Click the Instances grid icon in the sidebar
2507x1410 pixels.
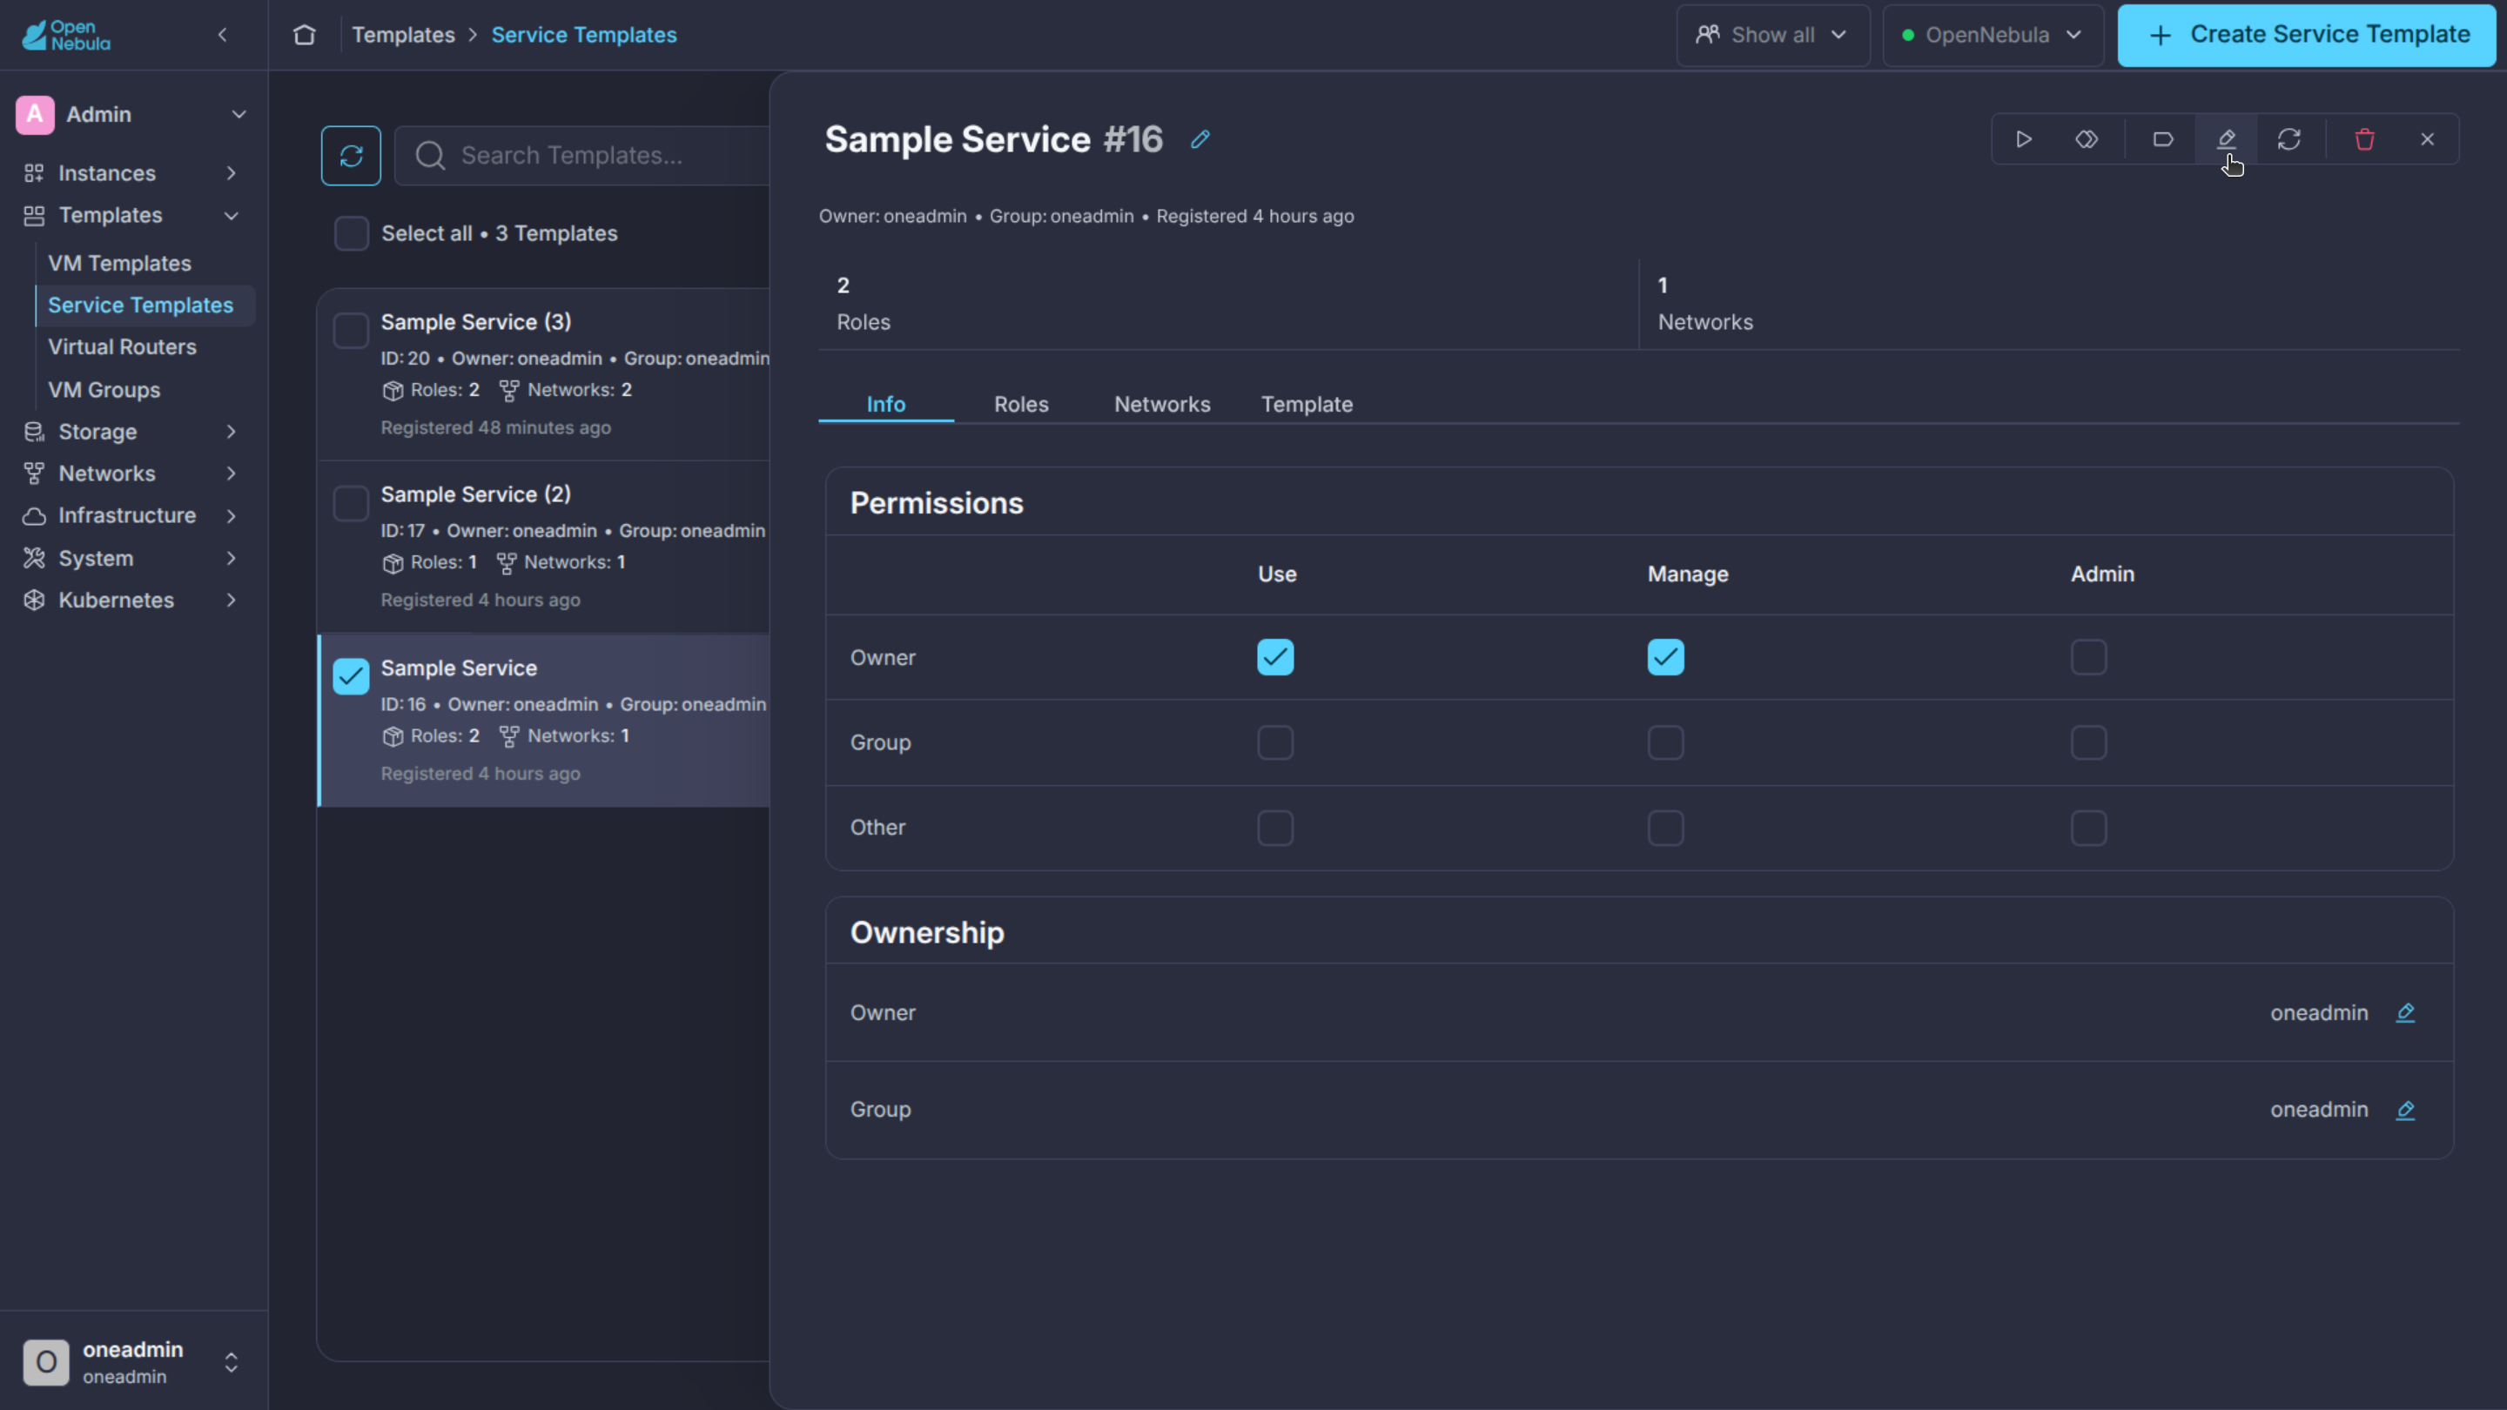point(34,173)
